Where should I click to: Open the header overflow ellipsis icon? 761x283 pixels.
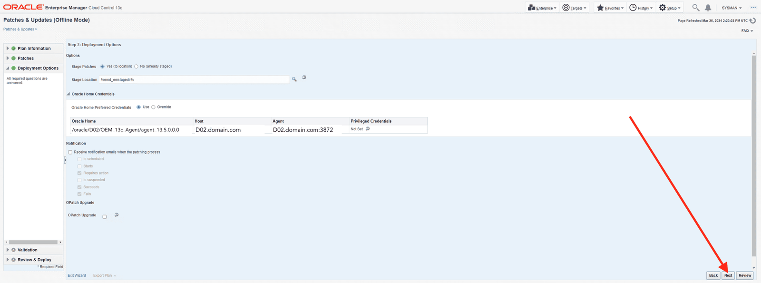click(753, 8)
